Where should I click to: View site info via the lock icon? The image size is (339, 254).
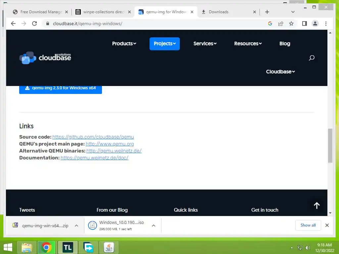tap(48, 23)
